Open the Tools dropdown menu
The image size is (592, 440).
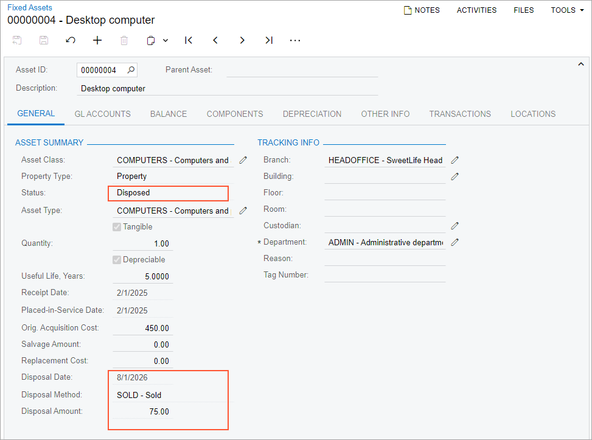567,10
